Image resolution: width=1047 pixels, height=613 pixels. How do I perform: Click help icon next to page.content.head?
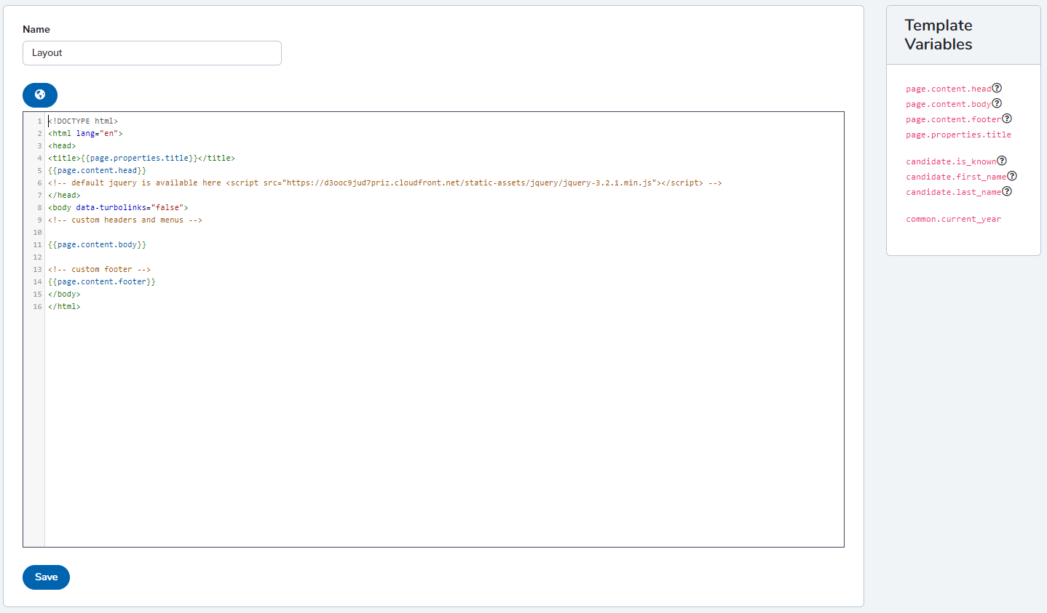pos(997,88)
